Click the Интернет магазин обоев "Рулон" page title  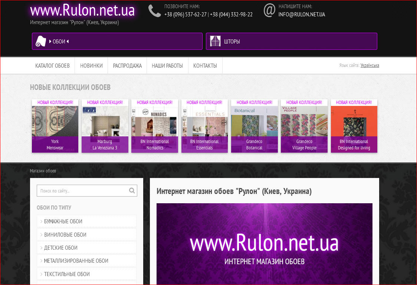234,191
